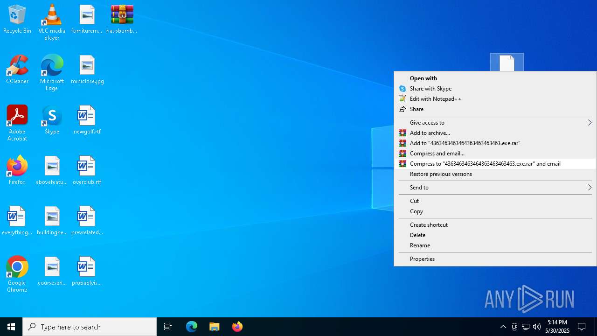Screen dimensions: 597x336
Task: Select the coursesen... image file icon
Action: point(52,272)
